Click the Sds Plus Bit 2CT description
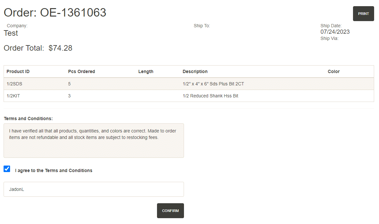The height and width of the screenshot is (224, 379). 213,84
